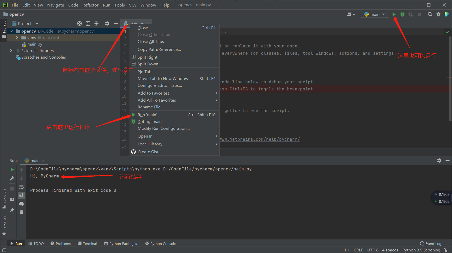Go up the stack trace with the arrow
Viewport: 452px width, 253px height.
pyautogui.click(x=21, y=170)
